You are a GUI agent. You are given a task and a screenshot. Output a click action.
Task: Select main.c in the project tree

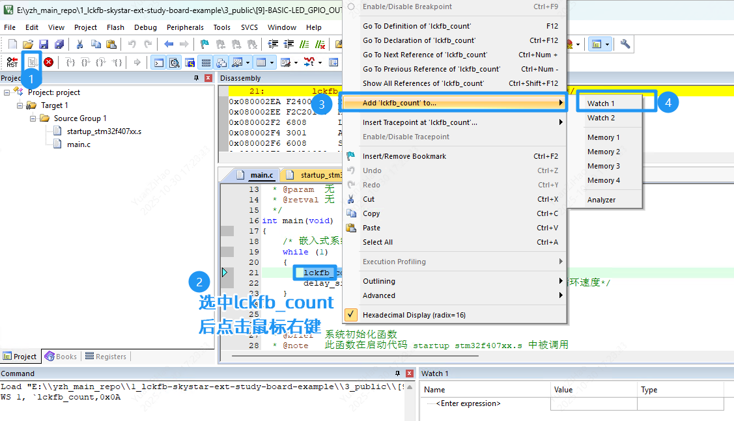pyautogui.click(x=78, y=144)
